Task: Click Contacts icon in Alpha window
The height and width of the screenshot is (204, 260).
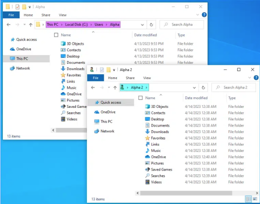Action: (x=63, y=50)
